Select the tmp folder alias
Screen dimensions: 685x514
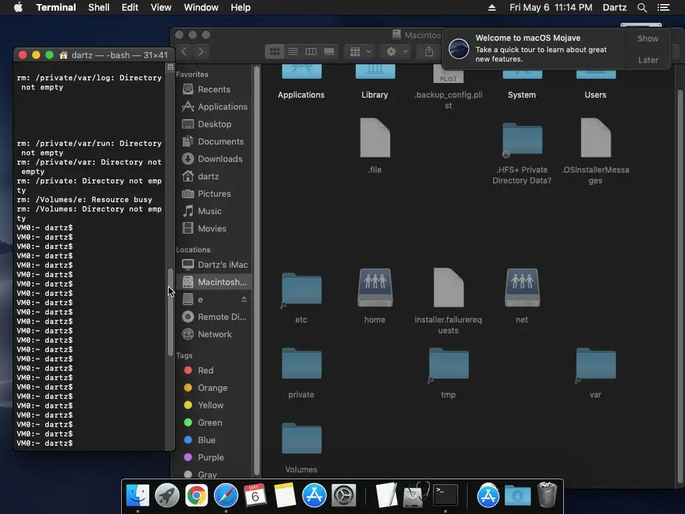pyautogui.click(x=448, y=365)
